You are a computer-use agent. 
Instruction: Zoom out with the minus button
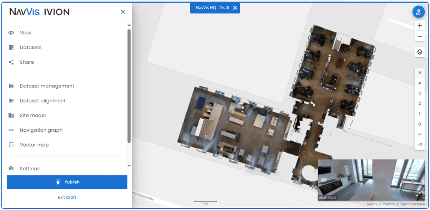(420, 36)
